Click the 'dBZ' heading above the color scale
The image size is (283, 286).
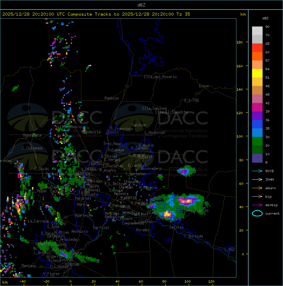[265, 18]
